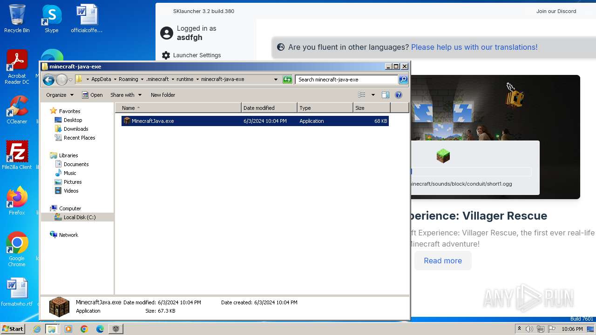Open the Recycle Bin desktop icon
Image resolution: width=596 pixels, height=335 pixels.
coord(17,19)
